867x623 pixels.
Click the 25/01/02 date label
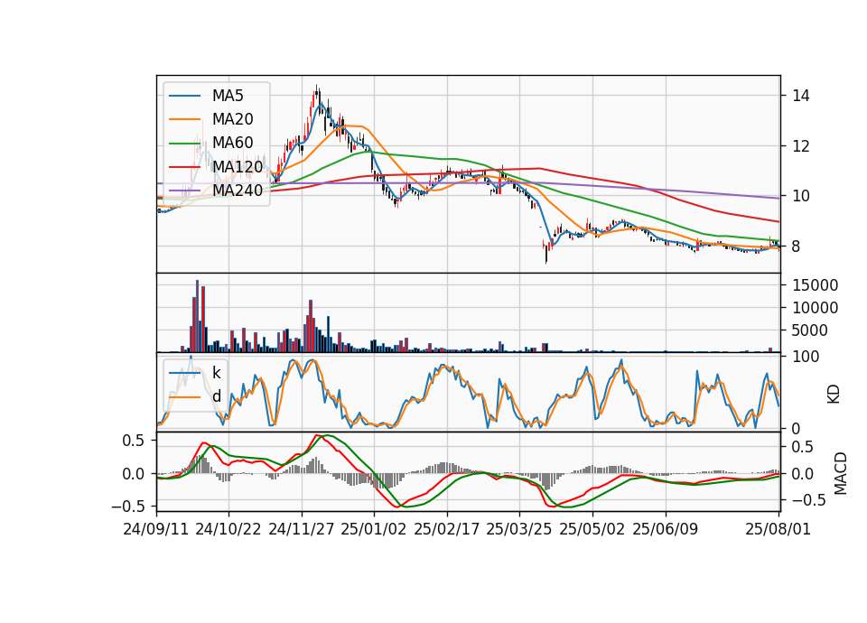click(x=374, y=529)
